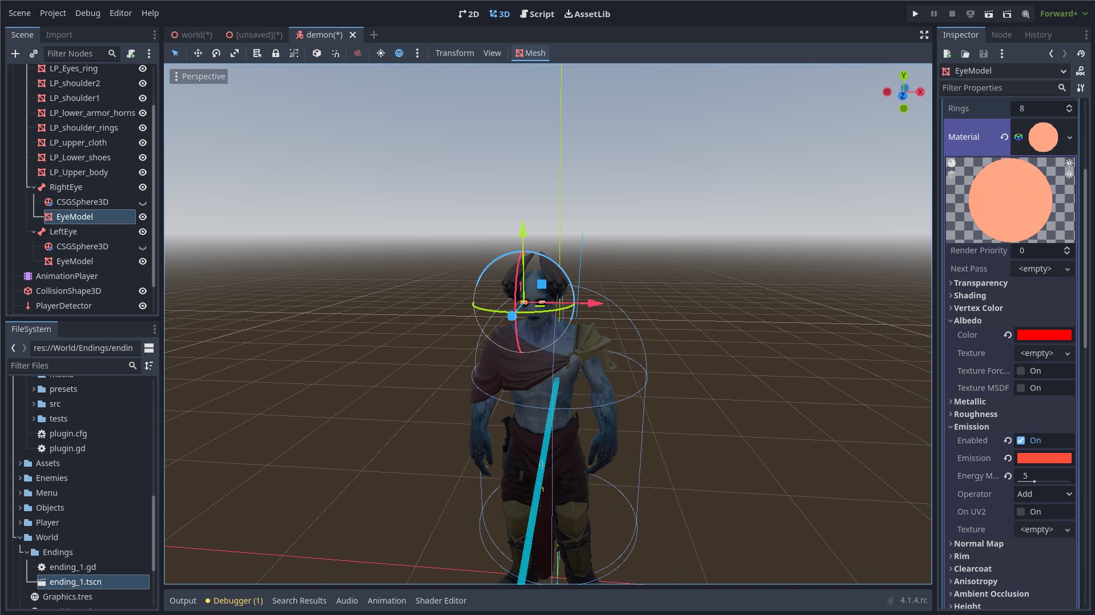Open the Script workspace
Screen dimensions: 1095x615
pyautogui.click(x=537, y=14)
